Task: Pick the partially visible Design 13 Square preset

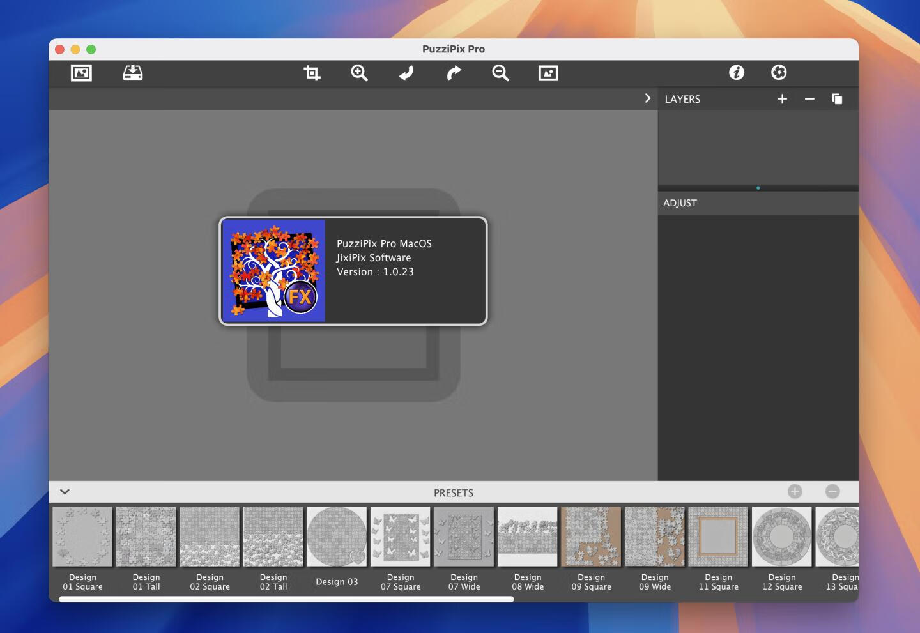Action: (837, 549)
